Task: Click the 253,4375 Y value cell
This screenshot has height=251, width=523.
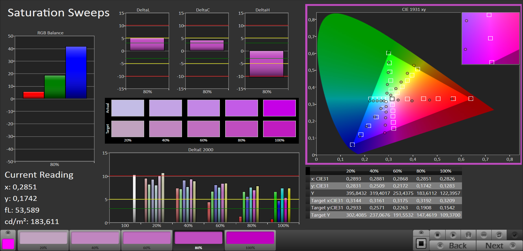Action: click(x=403, y=193)
